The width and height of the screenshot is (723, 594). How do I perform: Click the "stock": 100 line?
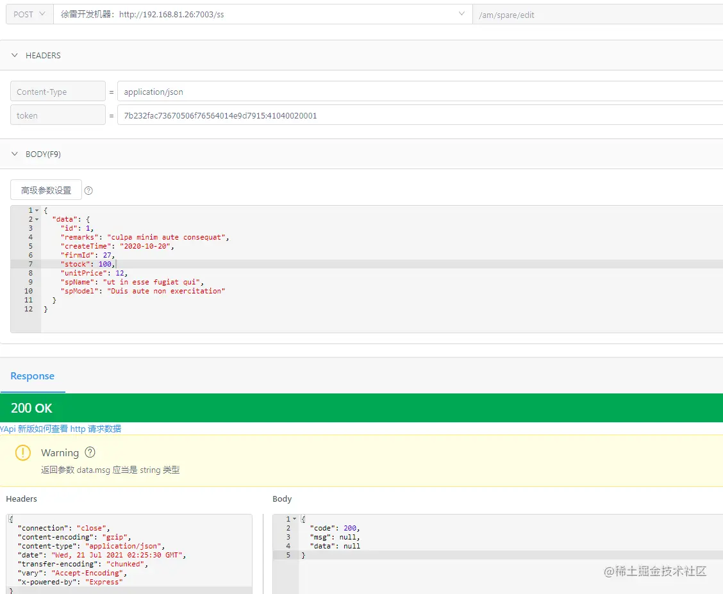(88, 264)
